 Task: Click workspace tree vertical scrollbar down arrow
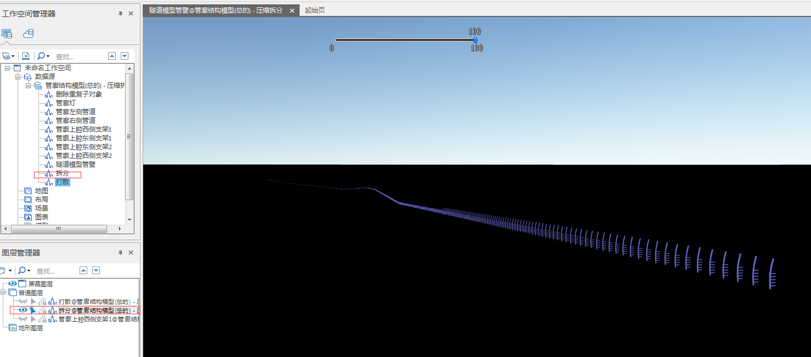click(129, 220)
